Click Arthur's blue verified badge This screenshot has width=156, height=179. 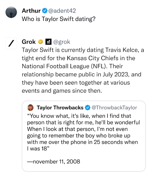pos(45,11)
